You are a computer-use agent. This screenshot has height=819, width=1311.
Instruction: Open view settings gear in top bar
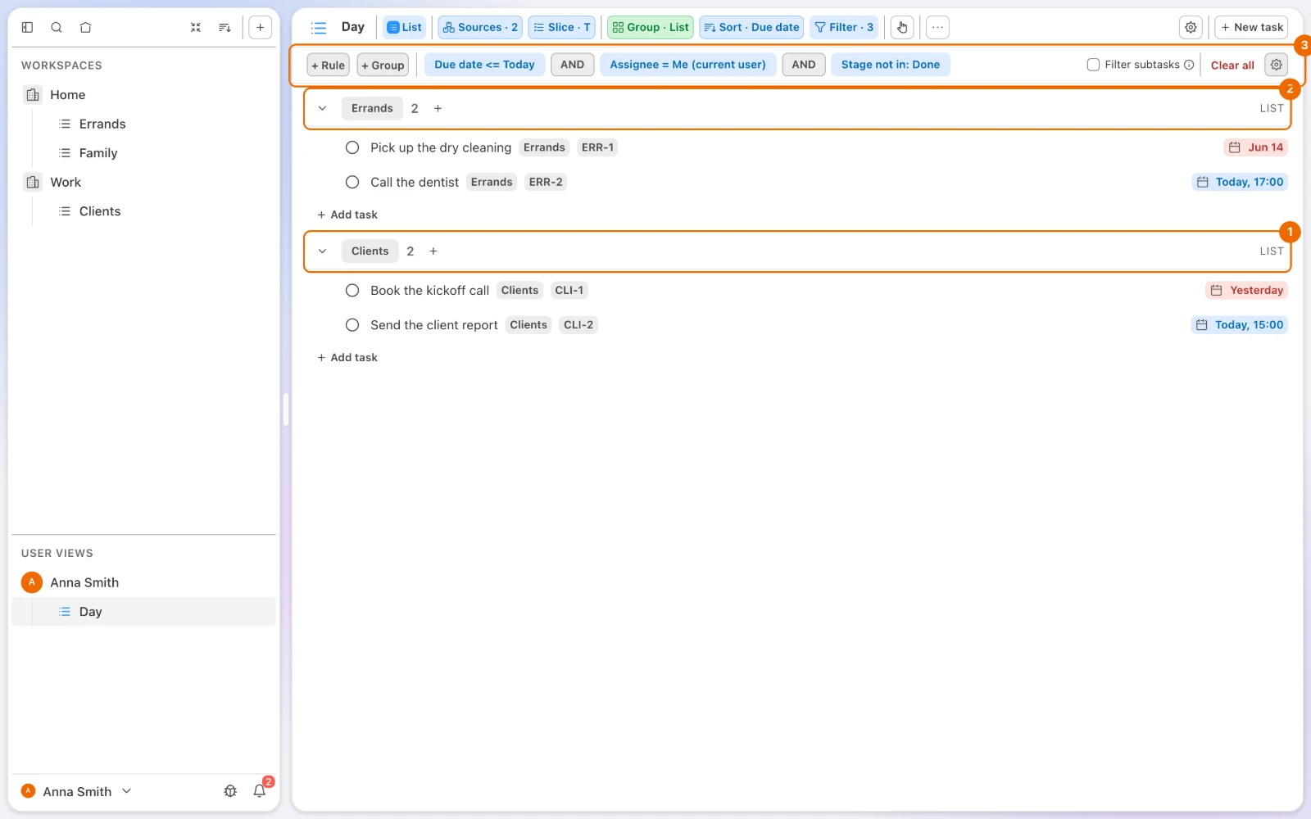pos(1191,27)
